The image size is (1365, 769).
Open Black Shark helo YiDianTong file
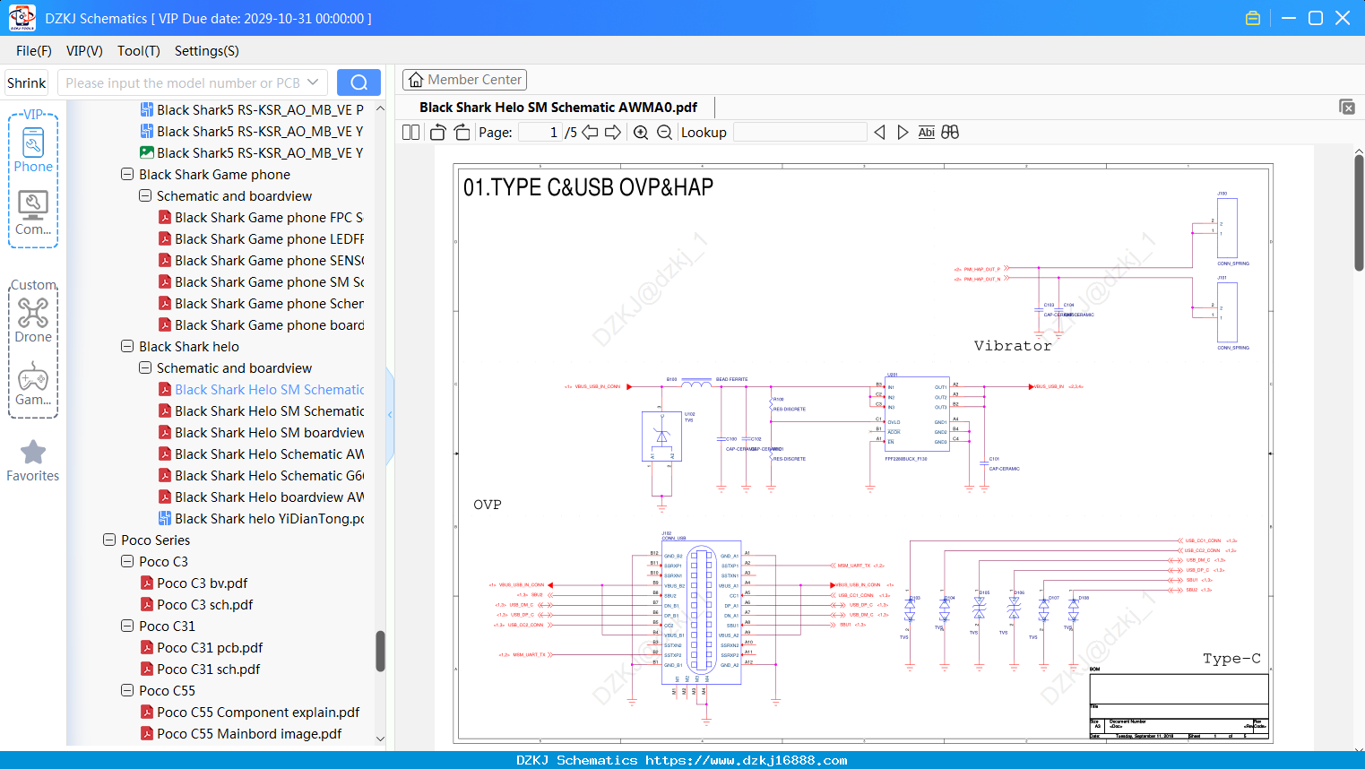click(261, 519)
